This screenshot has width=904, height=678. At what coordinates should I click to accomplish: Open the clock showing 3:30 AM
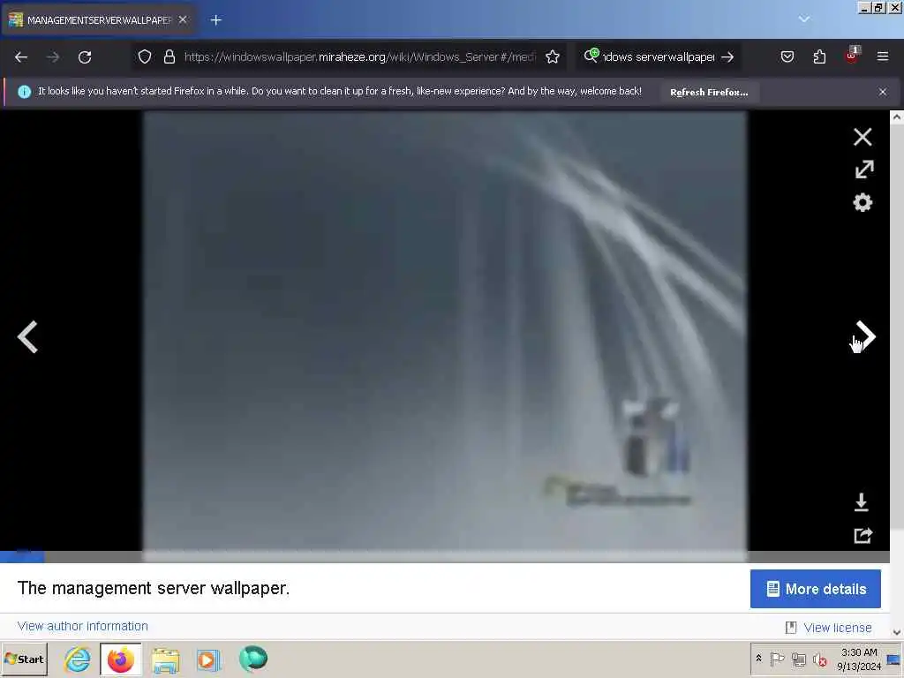coord(859,659)
